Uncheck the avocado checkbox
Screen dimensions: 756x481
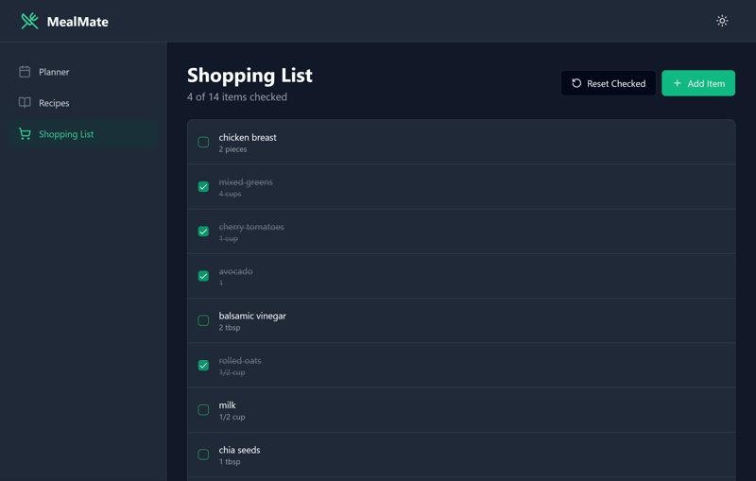(x=203, y=276)
